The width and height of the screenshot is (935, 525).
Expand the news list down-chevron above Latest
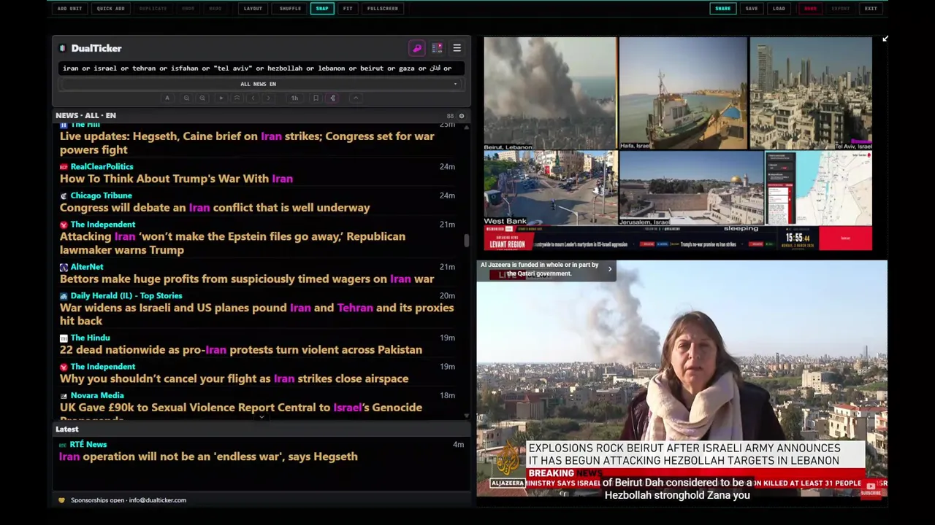pos(262,418)
